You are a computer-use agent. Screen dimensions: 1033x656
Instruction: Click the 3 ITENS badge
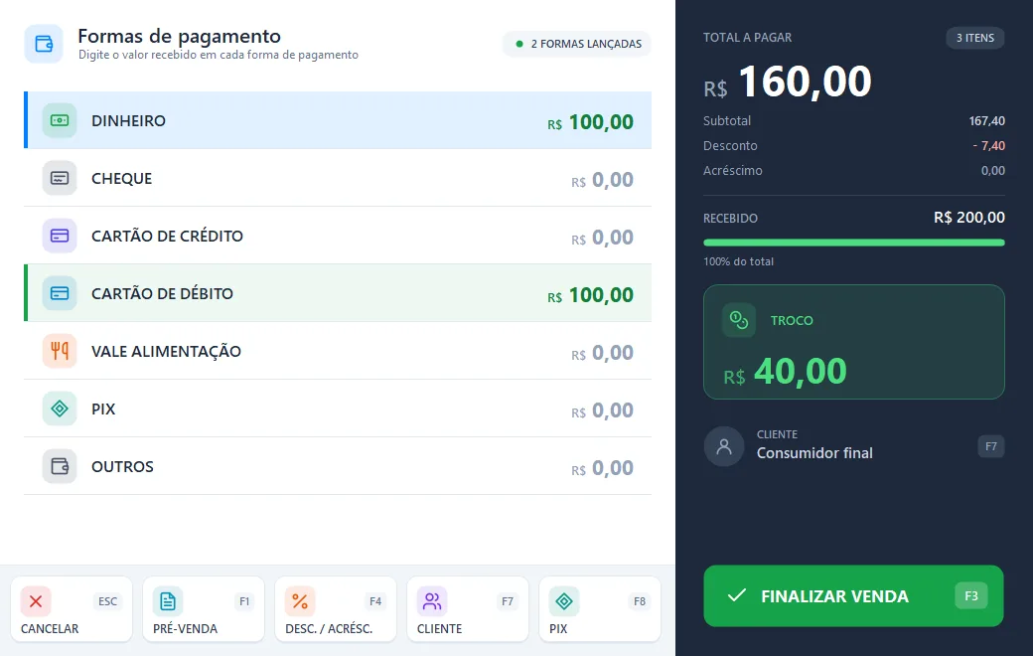coord(975,38)
